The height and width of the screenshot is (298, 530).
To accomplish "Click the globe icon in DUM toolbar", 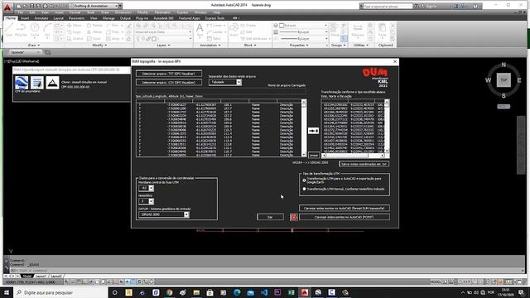I will coord(22,83).
